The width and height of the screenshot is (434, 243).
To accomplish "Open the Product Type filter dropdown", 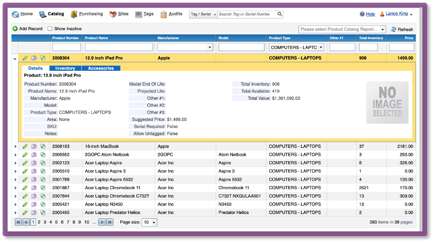I will 321,48.
